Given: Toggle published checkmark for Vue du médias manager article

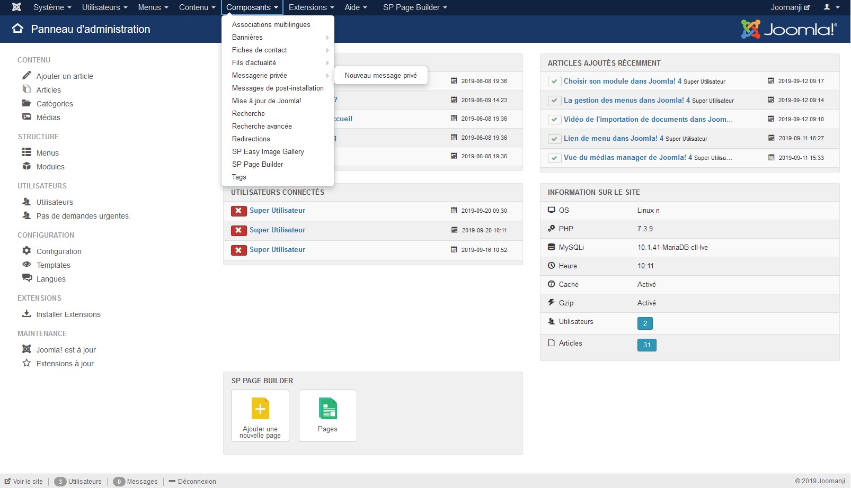Looking at the screenshot, I should [554, 158].
